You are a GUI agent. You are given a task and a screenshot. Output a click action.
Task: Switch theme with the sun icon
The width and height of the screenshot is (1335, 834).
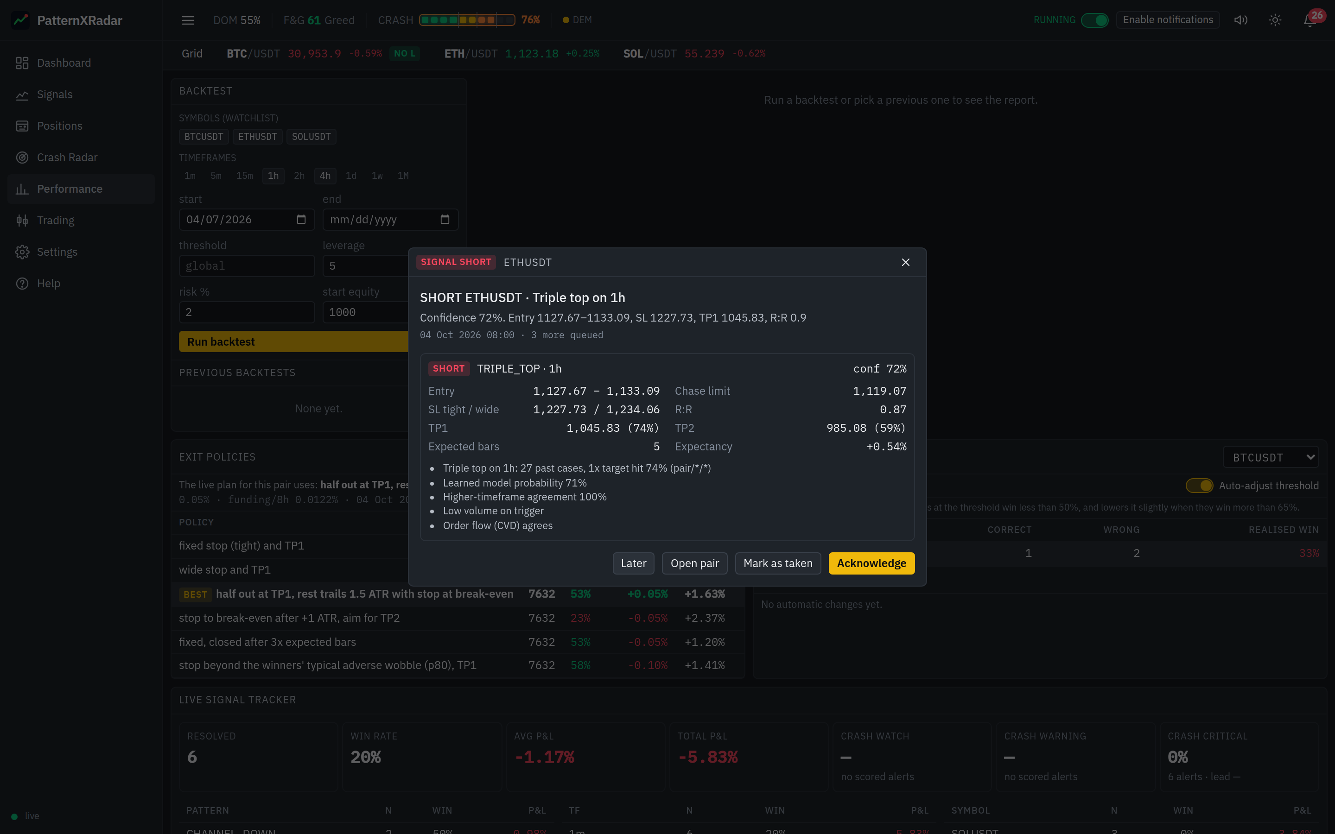click(1274, 20)
